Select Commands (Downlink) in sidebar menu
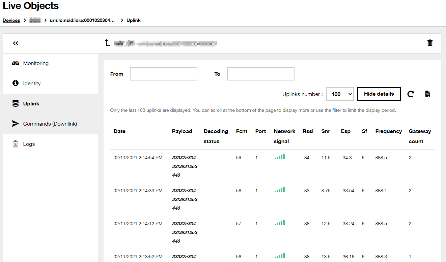 coord(50,124)
